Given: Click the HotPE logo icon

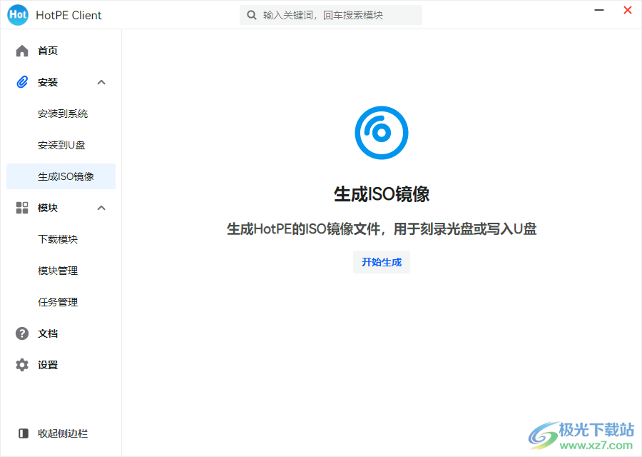Looking at the screenshot, I should pyautogui.click(x=18, y=15).
